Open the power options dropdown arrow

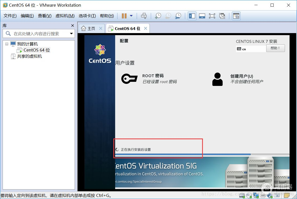coord(131,16)
